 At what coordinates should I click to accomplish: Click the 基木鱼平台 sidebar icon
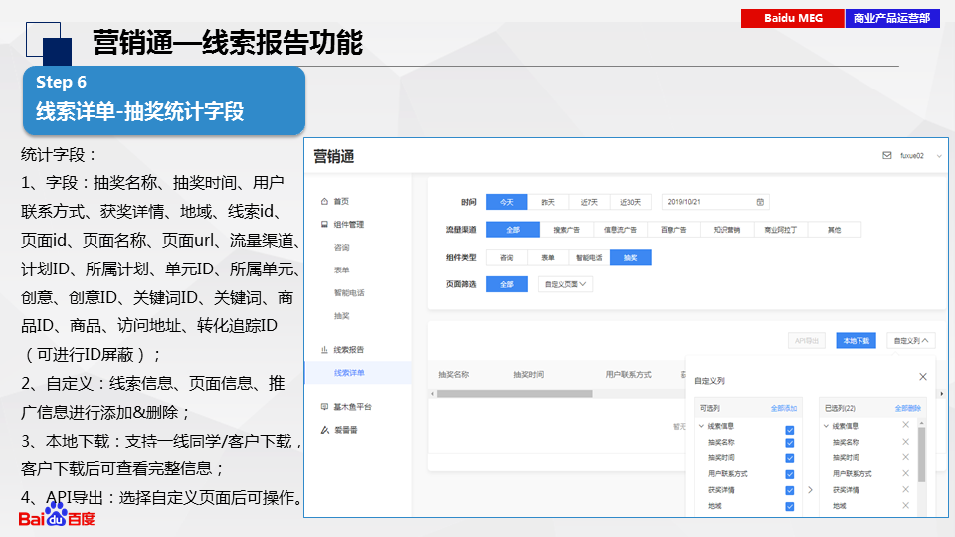[x=324, y=406]
